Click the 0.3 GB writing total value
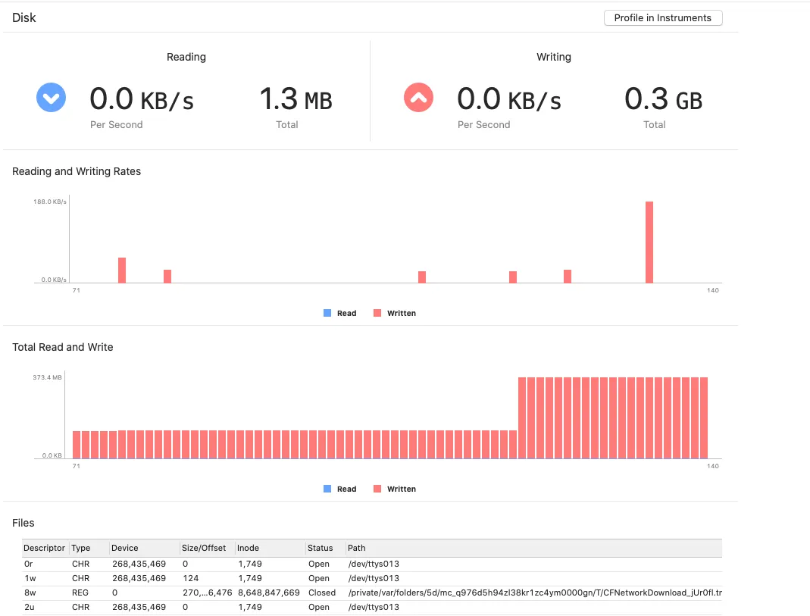The image size is (810, 616). tap(664, 98)
